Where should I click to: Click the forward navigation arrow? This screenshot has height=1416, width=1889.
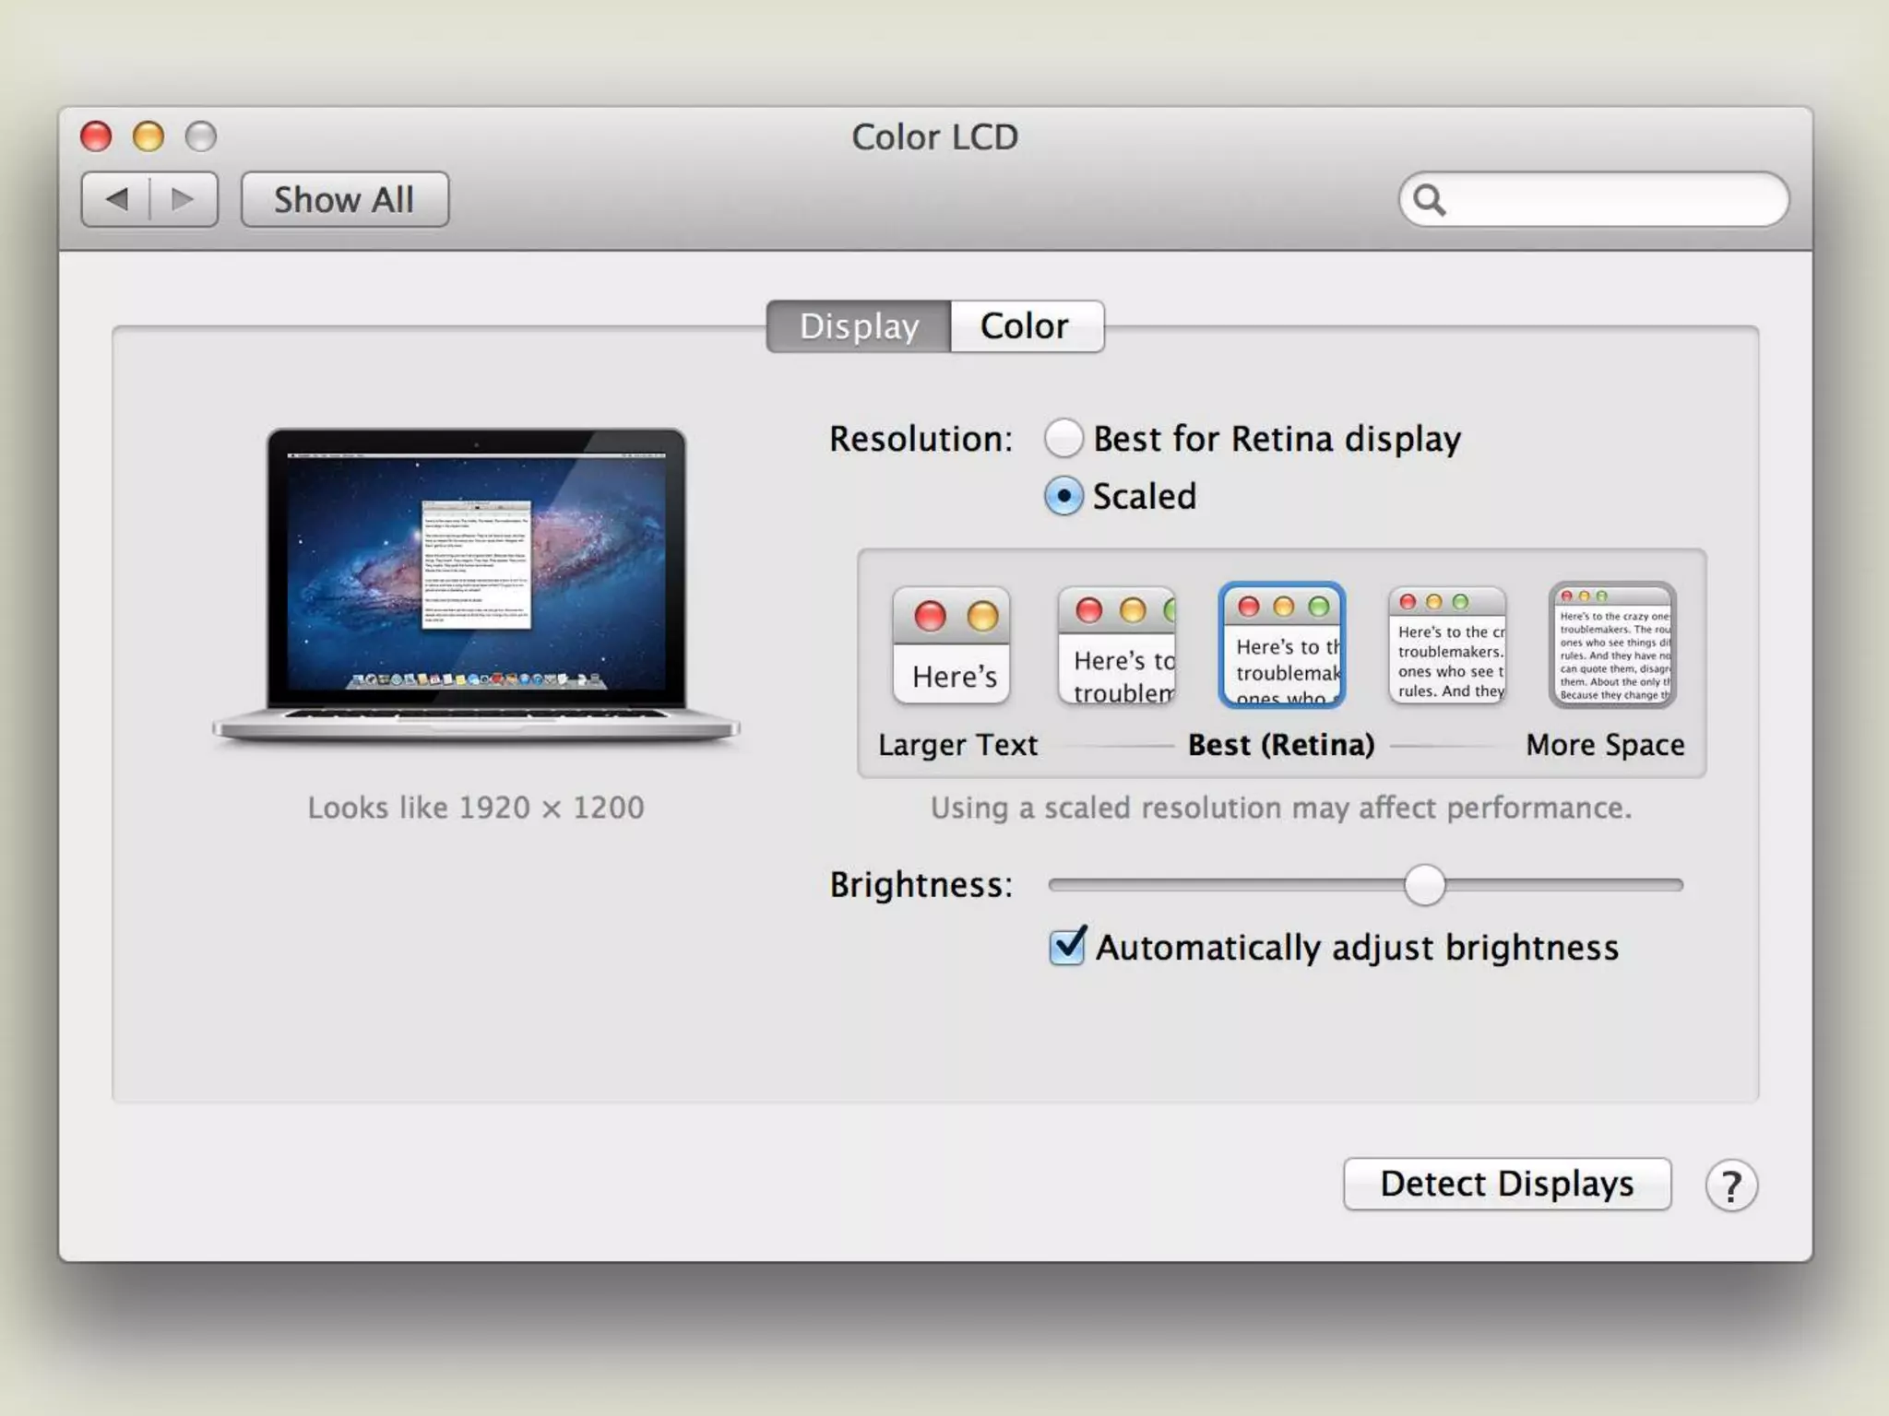click(184, 199)
